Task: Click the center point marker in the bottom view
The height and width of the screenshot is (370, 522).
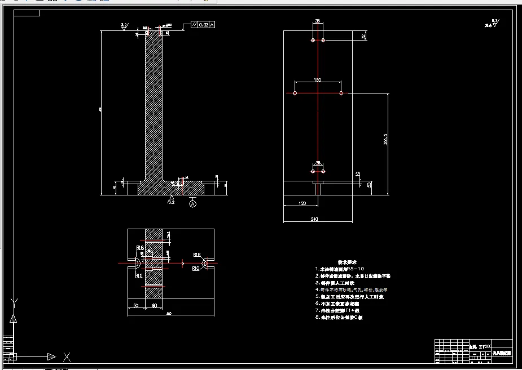Action: click(x=182, y=264)
